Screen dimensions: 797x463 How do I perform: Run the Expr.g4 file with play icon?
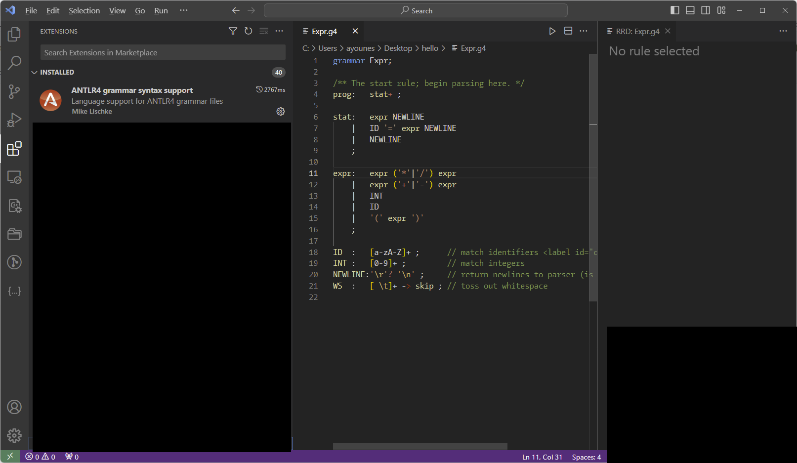552,31
